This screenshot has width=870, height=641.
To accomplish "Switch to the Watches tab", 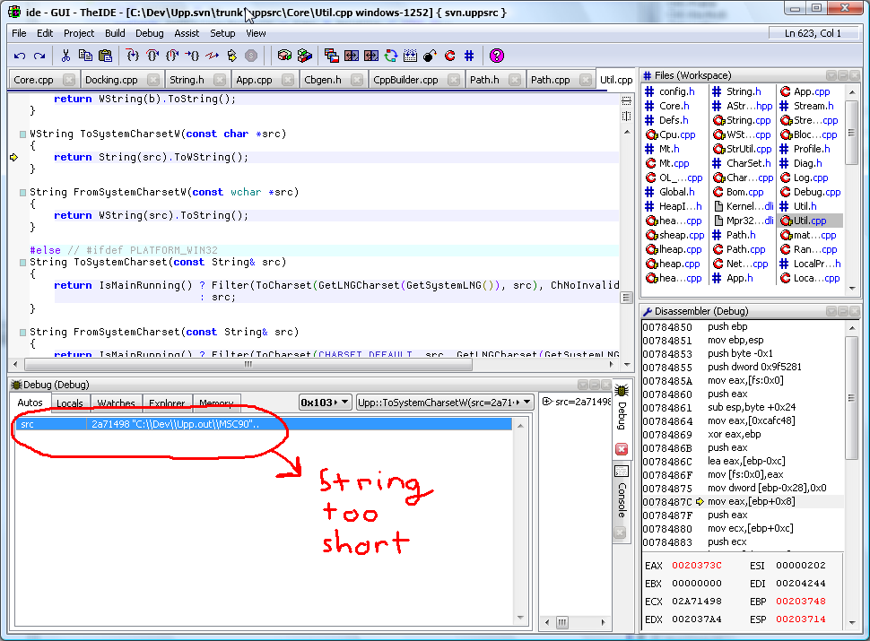I will point(117,403).
